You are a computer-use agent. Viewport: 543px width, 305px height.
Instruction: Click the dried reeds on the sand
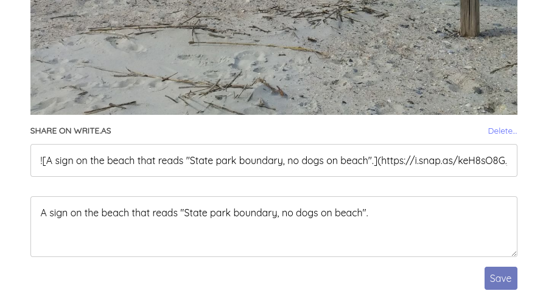coord(201,85)
